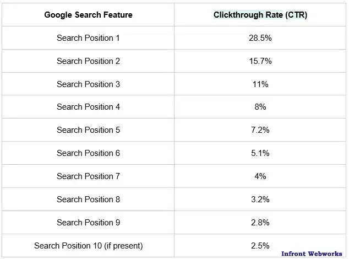Click the Google Search Feature column header

[x=88, y=15]
